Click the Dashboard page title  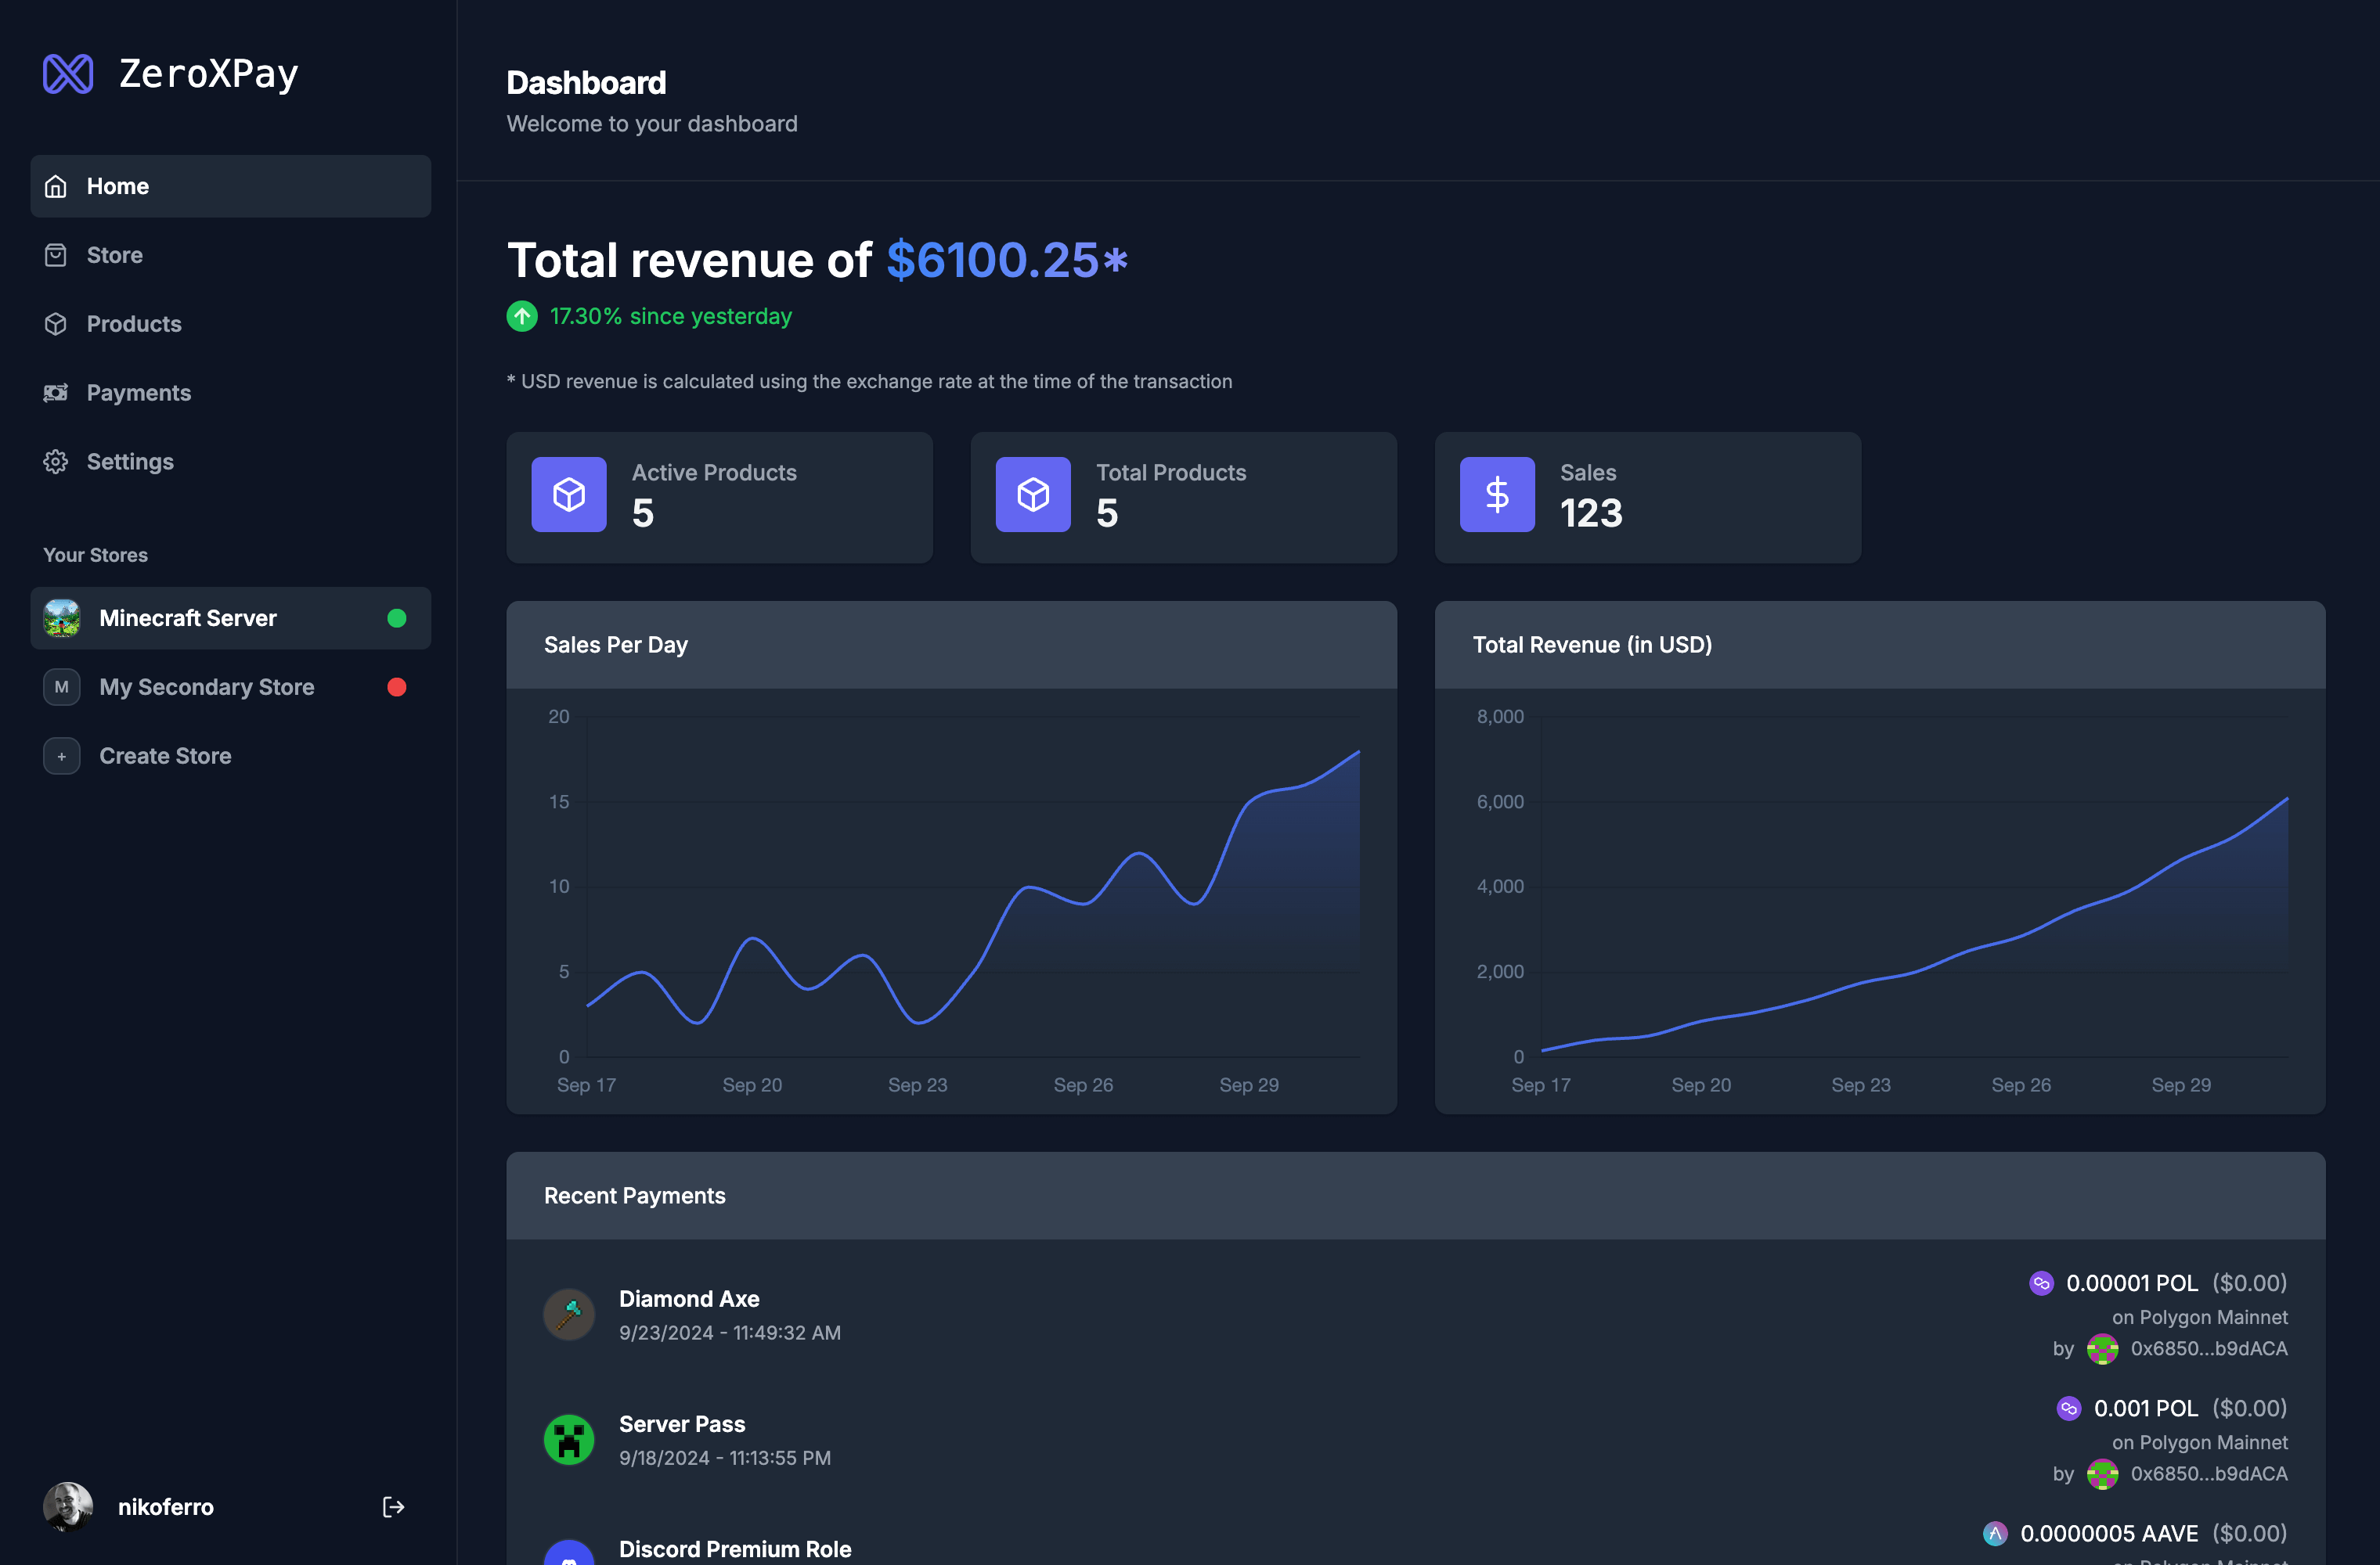click(586, 82)
